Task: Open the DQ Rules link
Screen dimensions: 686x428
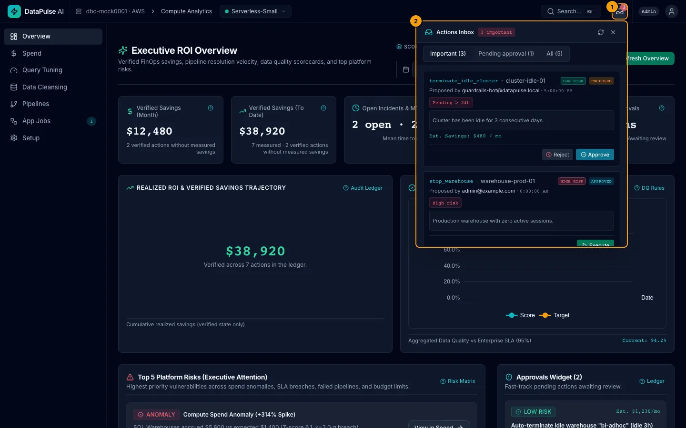Action: 649,188
